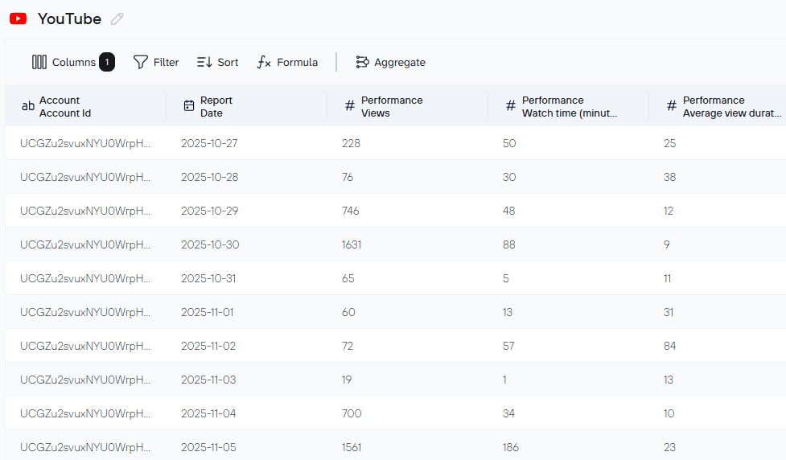Open the Sort options

pos(218,62)
